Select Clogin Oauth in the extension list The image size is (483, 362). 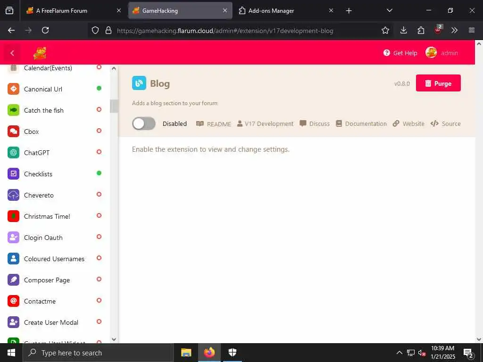click(x=55, y=238)
